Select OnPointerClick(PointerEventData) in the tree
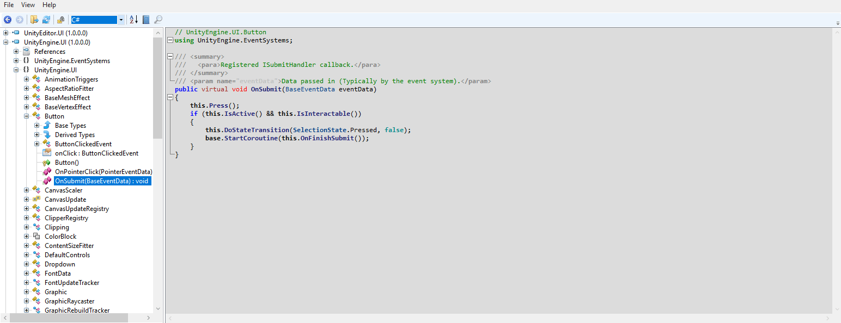 click(103, 172)
